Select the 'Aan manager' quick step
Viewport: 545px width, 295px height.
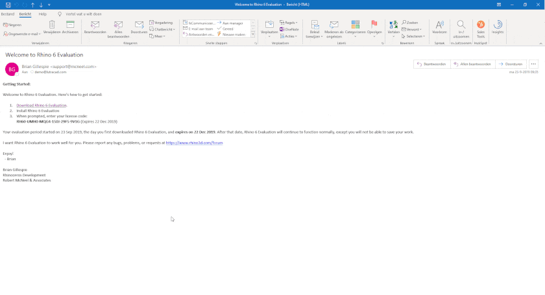230,23
